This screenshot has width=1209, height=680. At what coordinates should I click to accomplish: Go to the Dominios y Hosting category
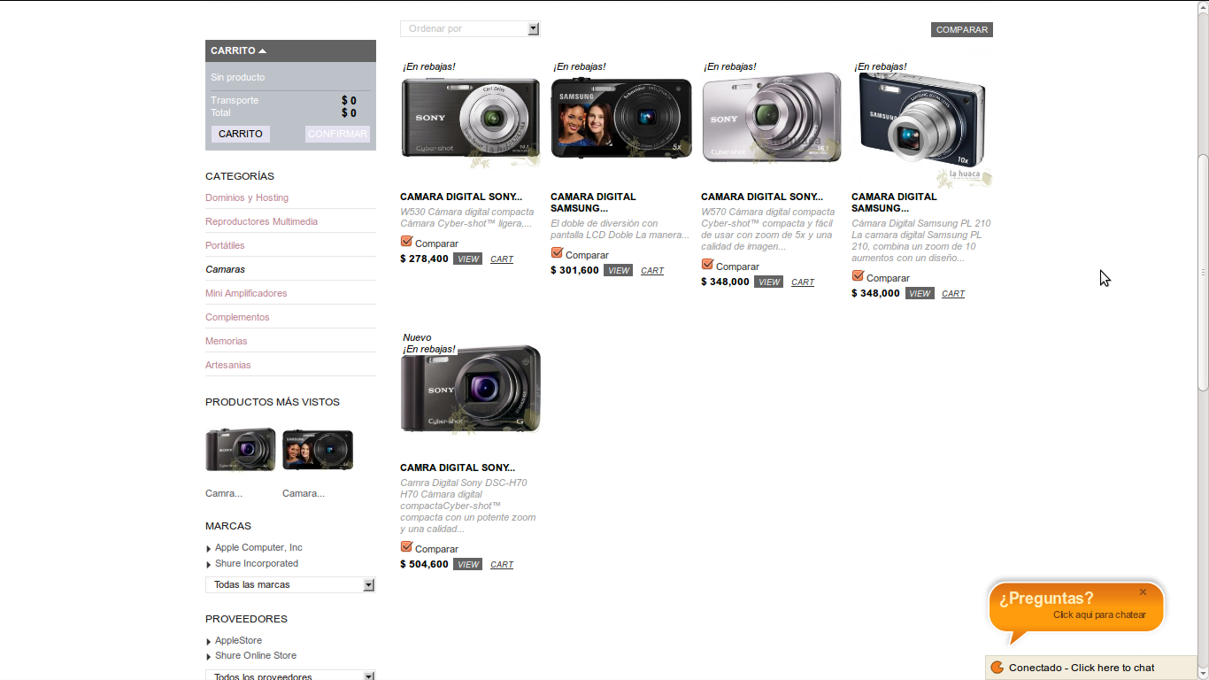point(247,197)
